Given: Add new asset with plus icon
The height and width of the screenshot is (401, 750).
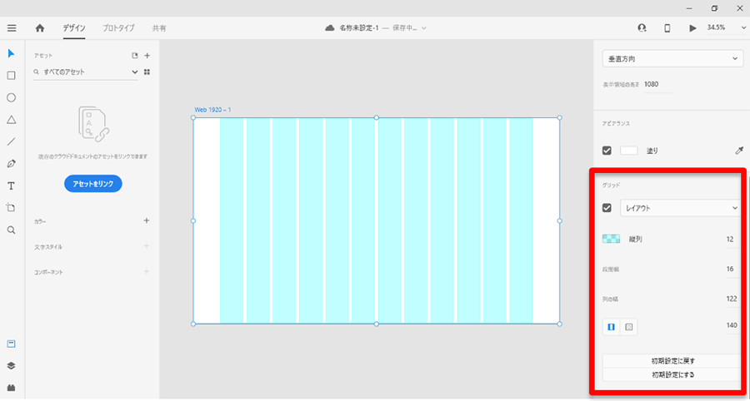Looking at the screenshot, I should [x=147, y=56].
